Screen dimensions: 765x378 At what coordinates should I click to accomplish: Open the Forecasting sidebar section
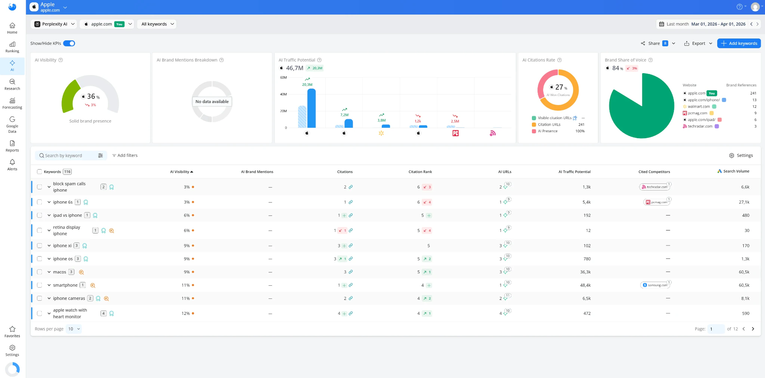[12, 103]
